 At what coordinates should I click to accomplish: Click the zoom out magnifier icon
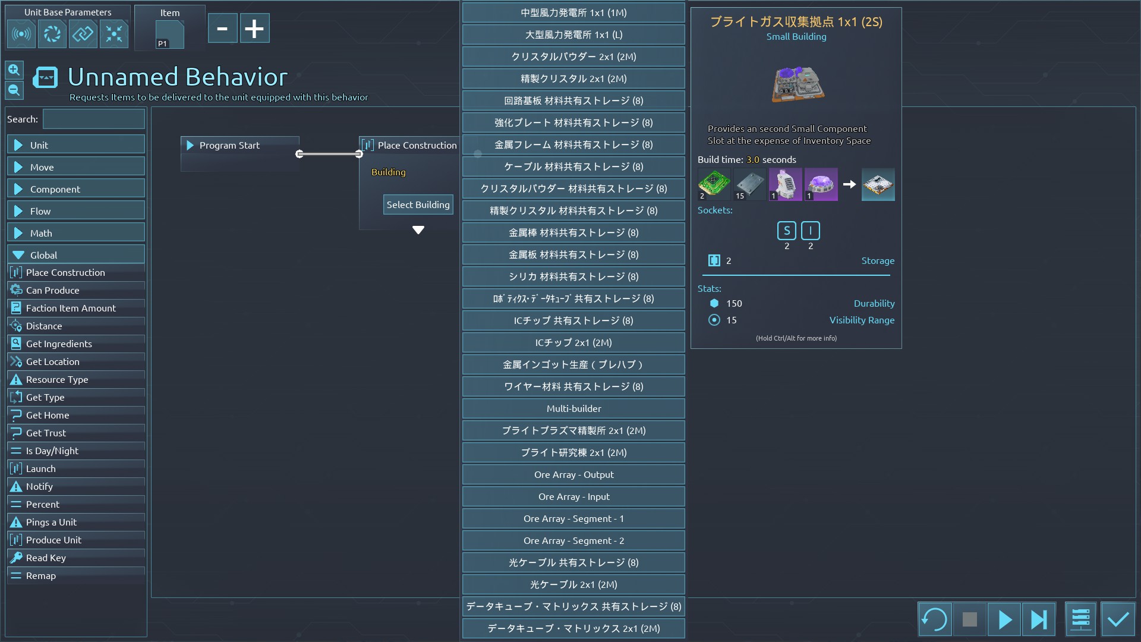(x=14, y=90)
